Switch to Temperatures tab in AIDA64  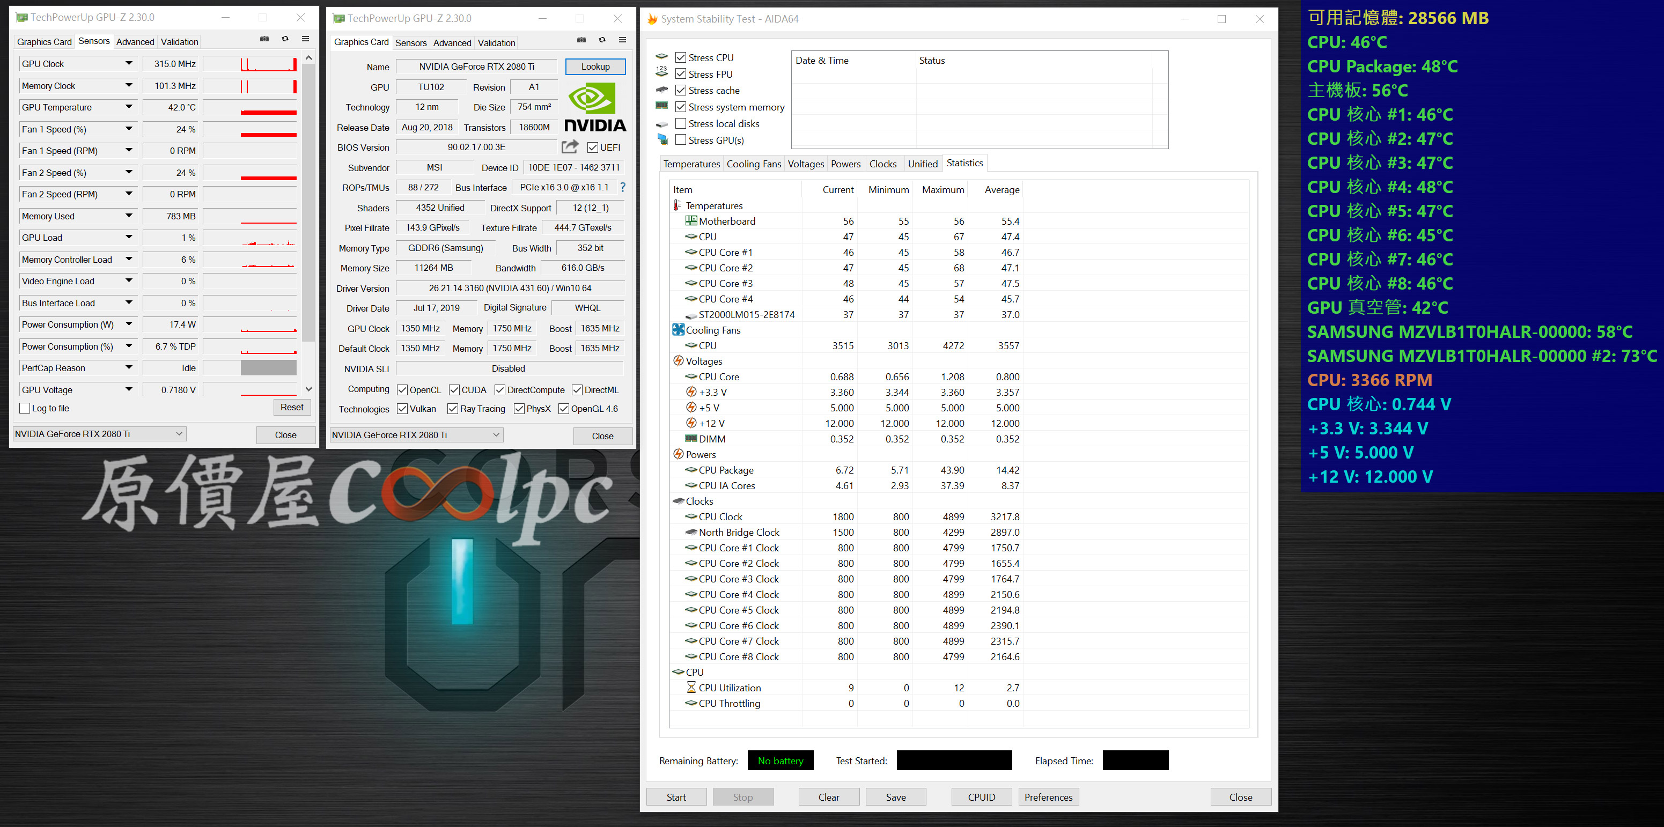pos(691,164)
